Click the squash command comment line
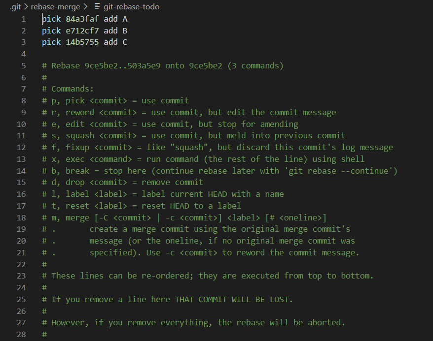433x341 pixels. click(194, 136)
